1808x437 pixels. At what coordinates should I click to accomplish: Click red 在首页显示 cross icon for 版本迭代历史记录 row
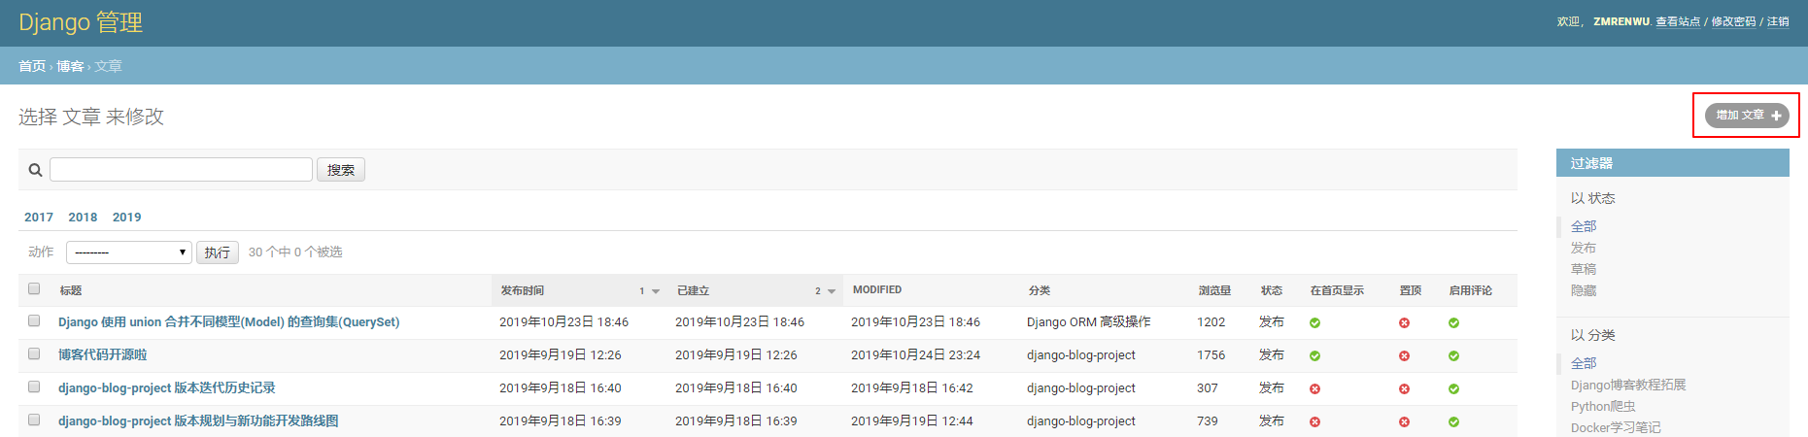click(x=1314, y=389)
